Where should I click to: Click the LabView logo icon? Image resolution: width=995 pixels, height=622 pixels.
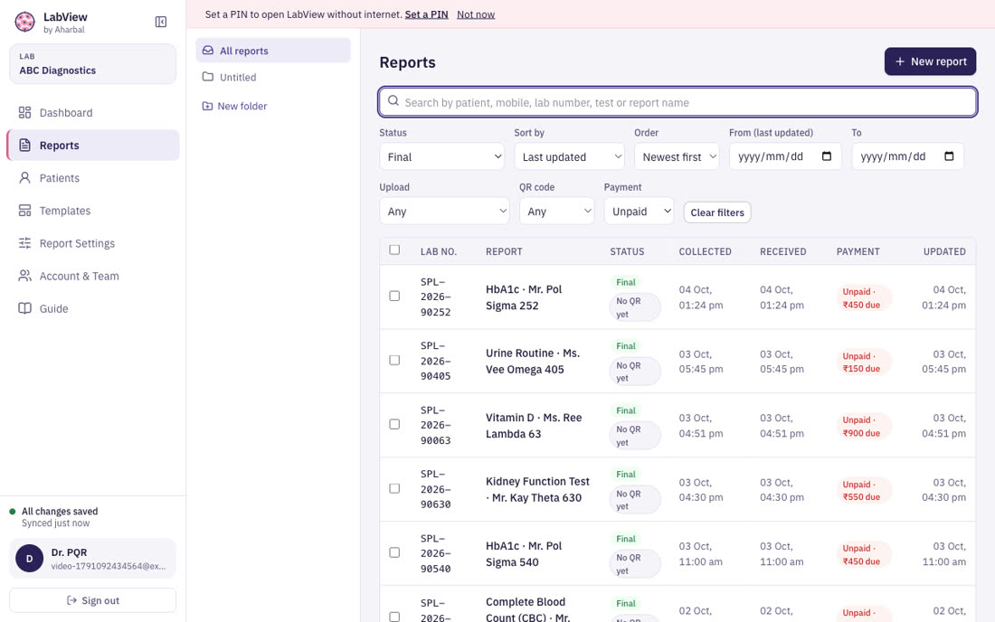[24, 23]
